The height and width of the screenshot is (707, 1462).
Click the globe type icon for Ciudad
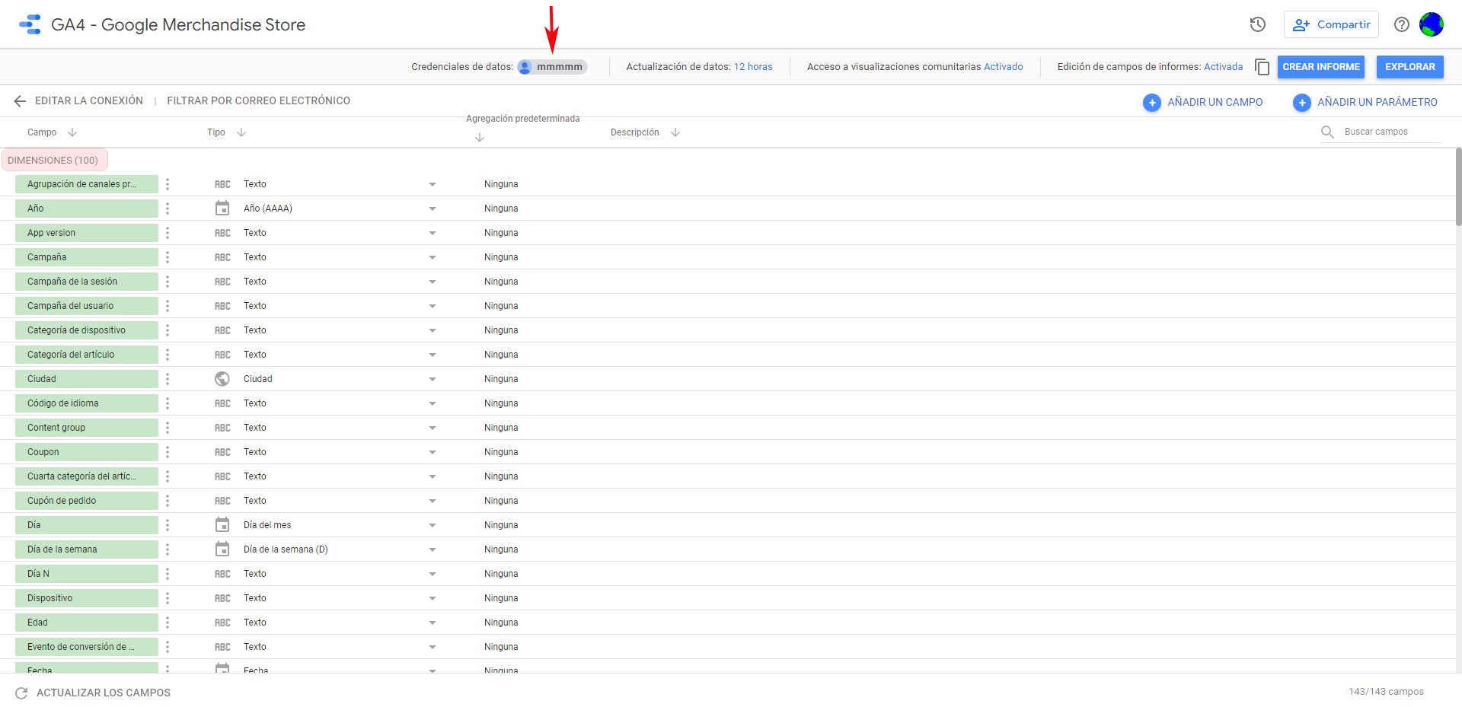(222, 379)
